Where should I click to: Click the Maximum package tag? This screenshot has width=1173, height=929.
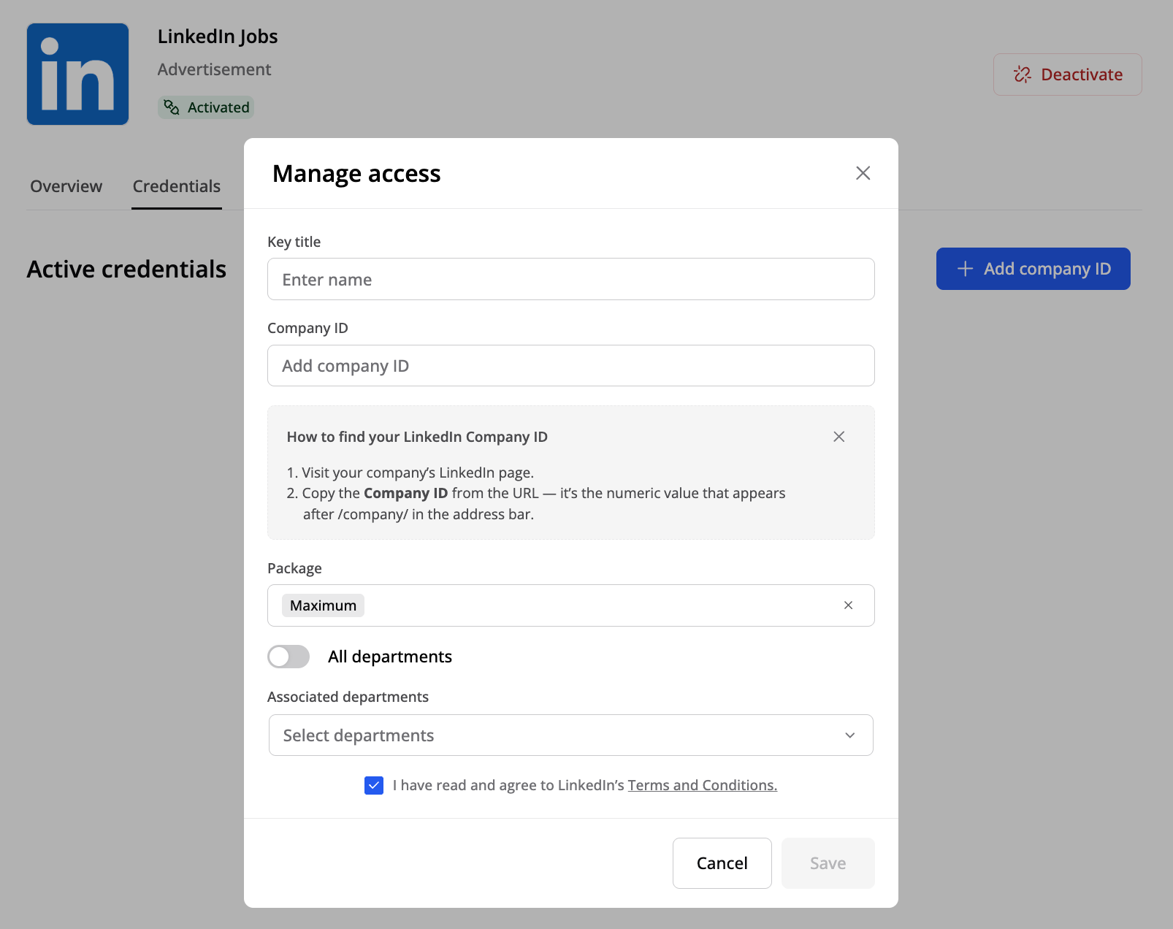pos(323,605)
